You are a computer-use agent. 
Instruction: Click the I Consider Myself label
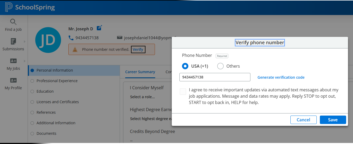[x=147, y=88]
